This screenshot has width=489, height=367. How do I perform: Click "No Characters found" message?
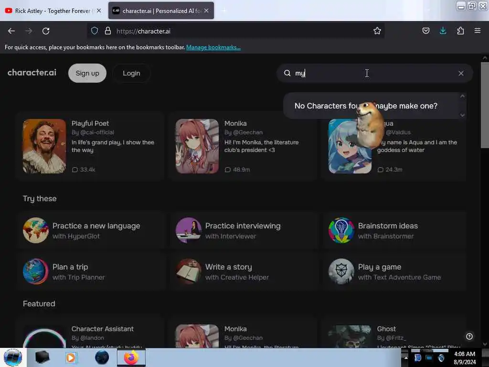366,106
